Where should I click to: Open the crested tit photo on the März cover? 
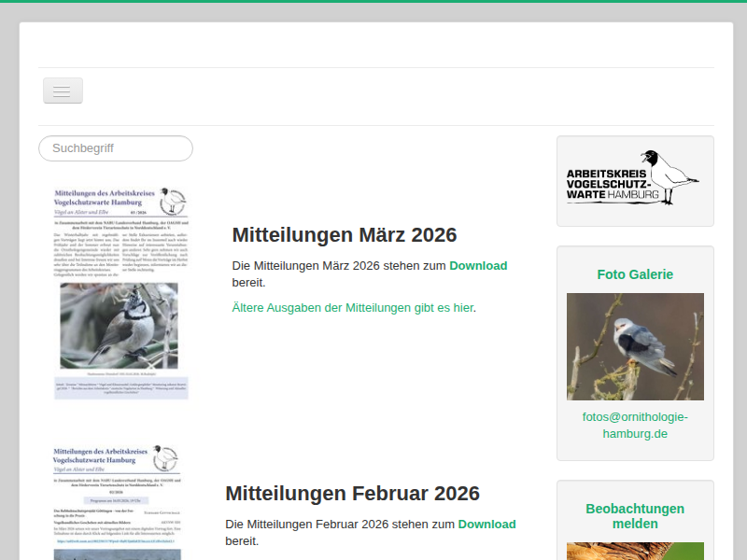point(119,325)
